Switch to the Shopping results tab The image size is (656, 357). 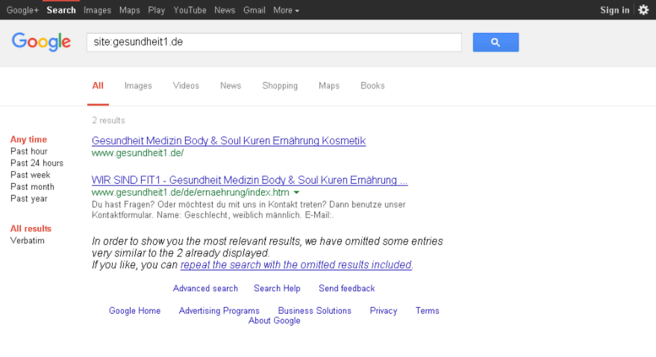tap(280, 86)
